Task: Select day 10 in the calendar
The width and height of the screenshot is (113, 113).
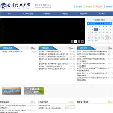Action: 96,32
